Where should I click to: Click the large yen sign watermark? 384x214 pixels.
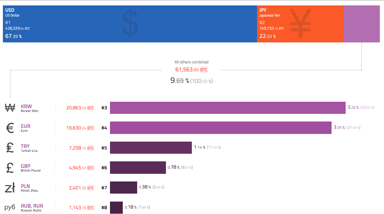pyautogui.click(x=300, y=23)
